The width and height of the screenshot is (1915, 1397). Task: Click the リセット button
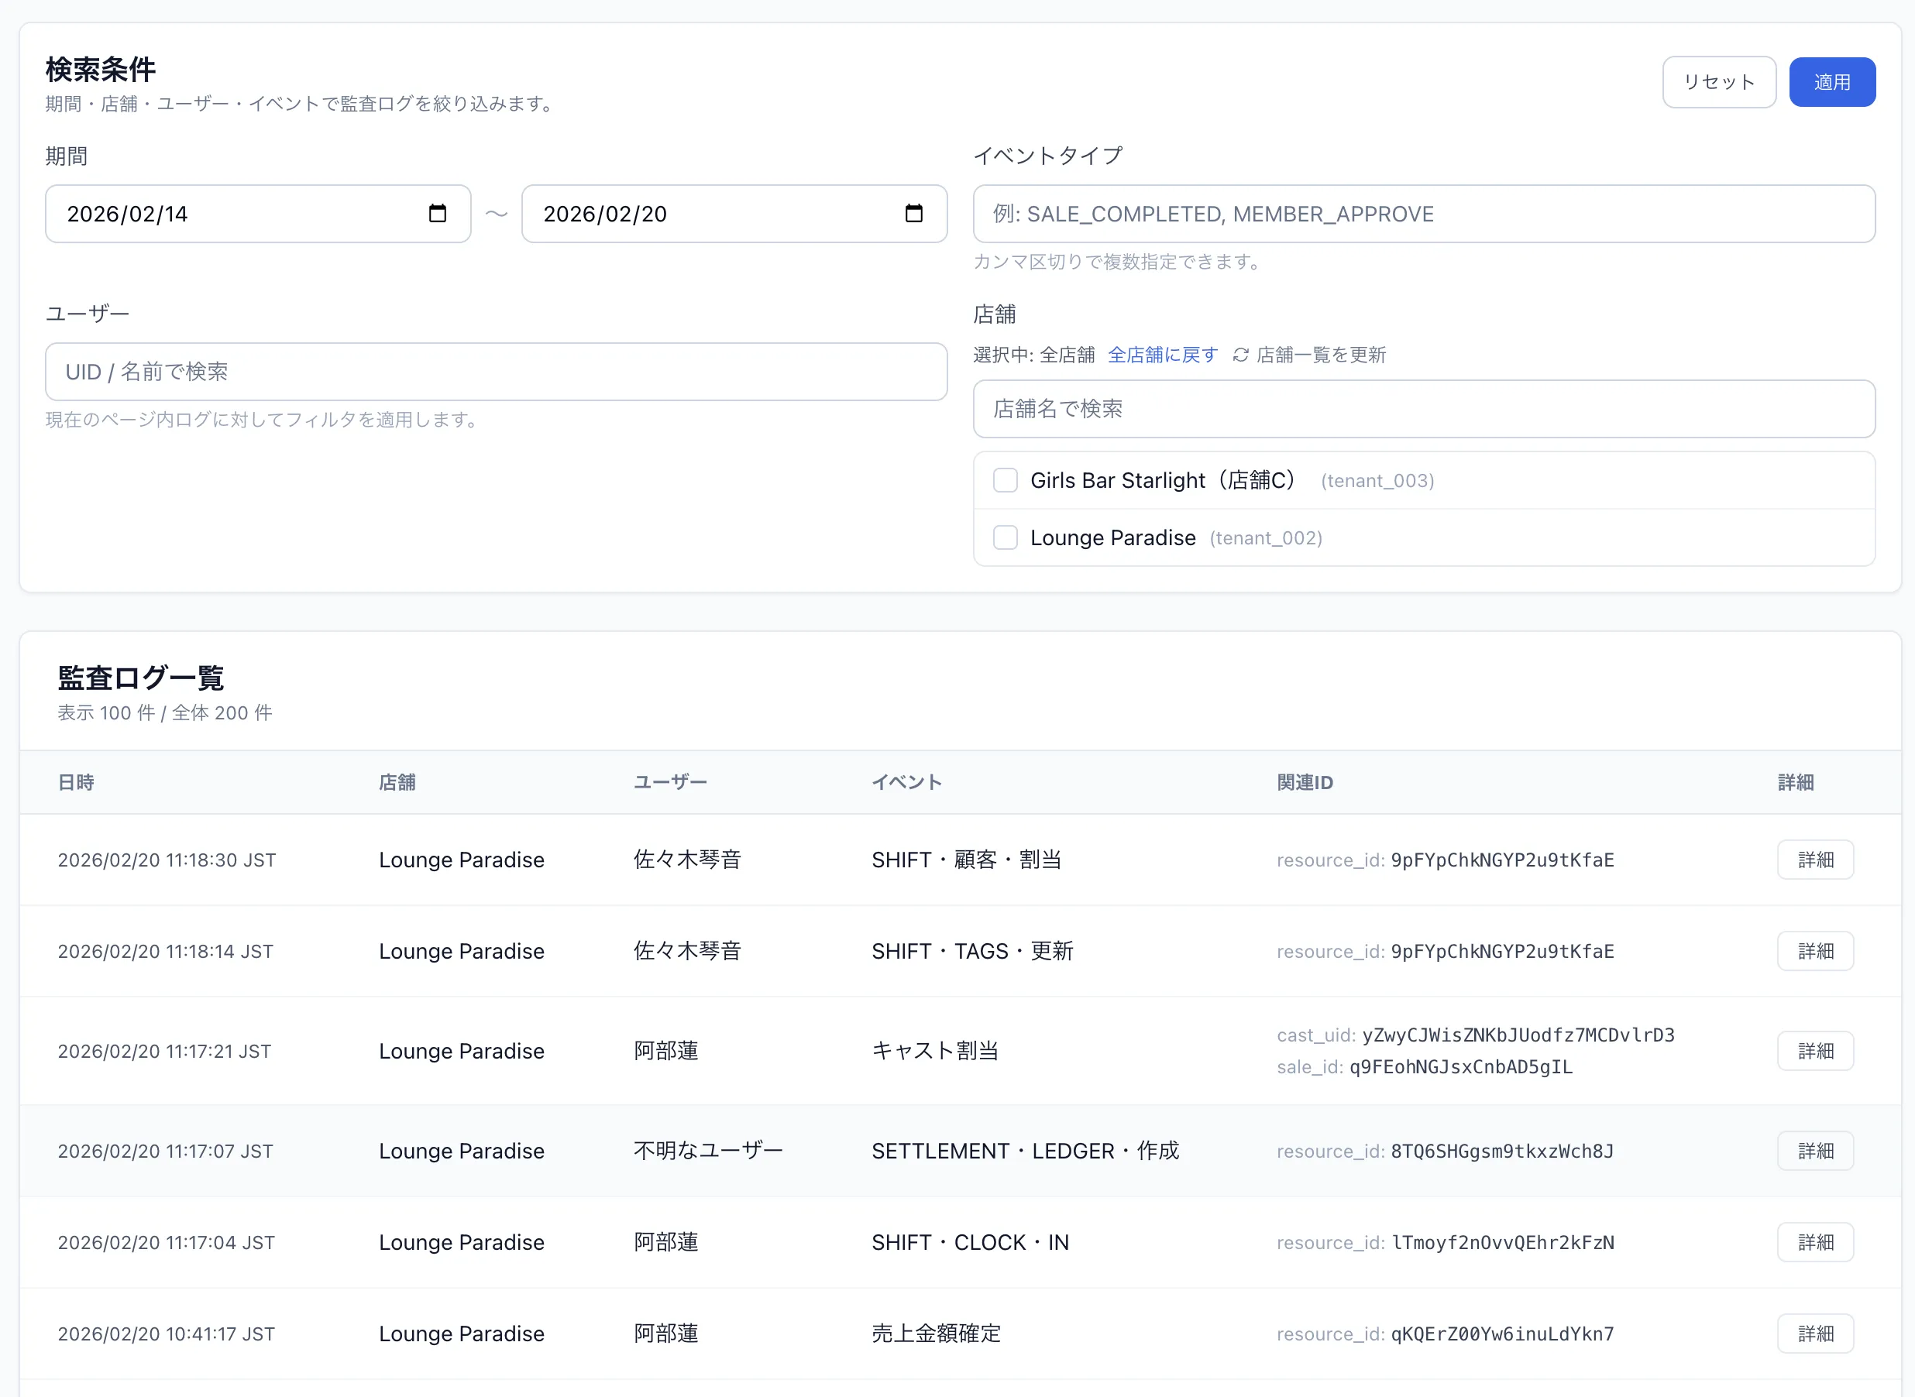click(1719, 81)
